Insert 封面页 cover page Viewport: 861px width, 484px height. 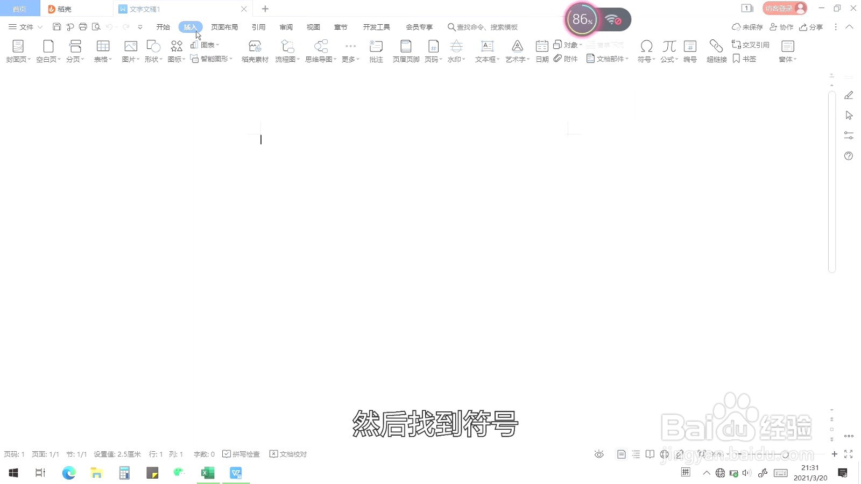tap(18, 51)
